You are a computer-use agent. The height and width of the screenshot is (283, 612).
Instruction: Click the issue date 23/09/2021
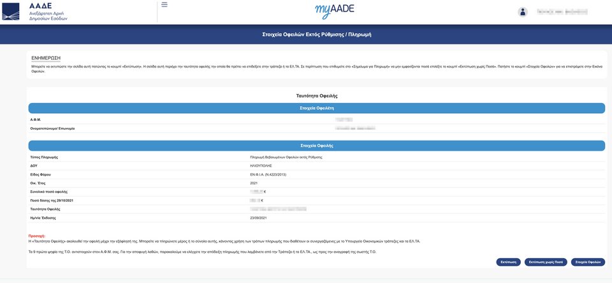click(x=259, y=217)
